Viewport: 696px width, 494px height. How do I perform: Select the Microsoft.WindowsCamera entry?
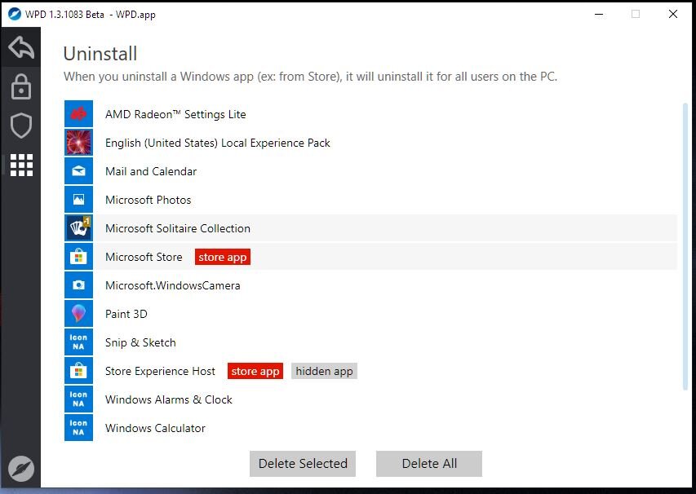point(370,285)
